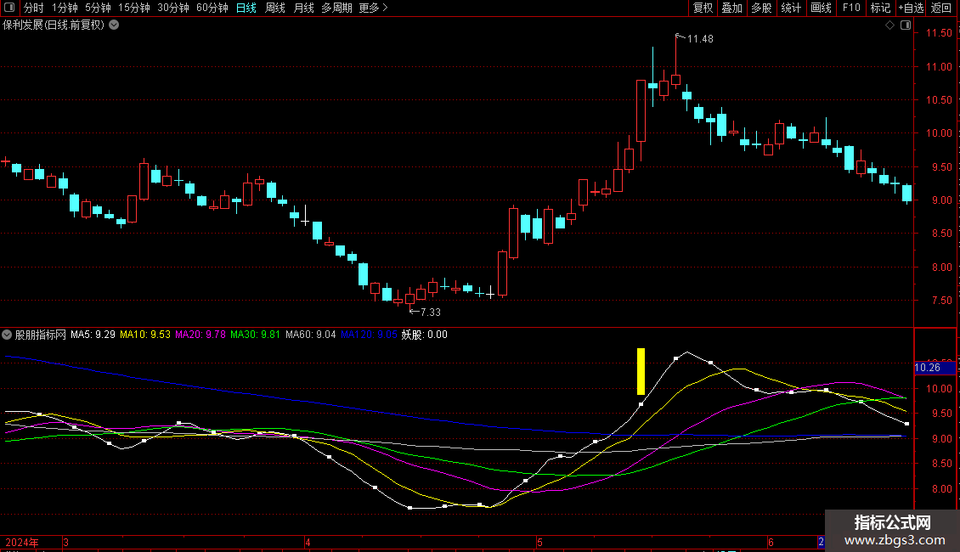Select the 15分钟 period
The image size is (960, 552).
134,8
